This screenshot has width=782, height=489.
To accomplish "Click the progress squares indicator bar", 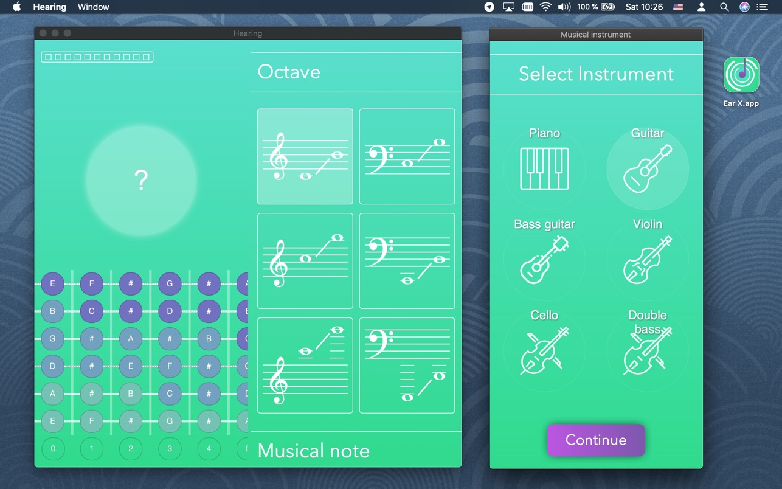I will pos(97,57).
